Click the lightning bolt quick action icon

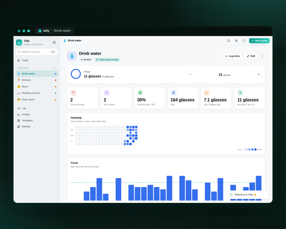coord(236,41)
